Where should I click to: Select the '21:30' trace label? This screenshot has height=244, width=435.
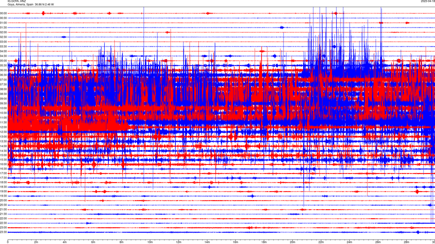[x=3, y=214]
